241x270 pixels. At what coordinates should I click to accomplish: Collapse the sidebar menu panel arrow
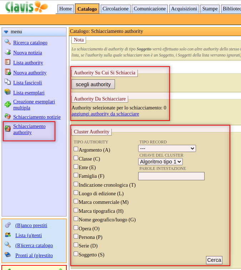pyautogui.click(x=6, y=32)
